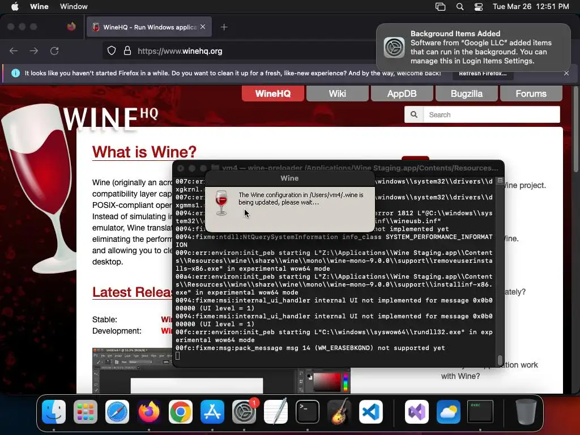Open Spotlight search in menu bar
This screenshot has height=435, width=580.
pos(460,7)
